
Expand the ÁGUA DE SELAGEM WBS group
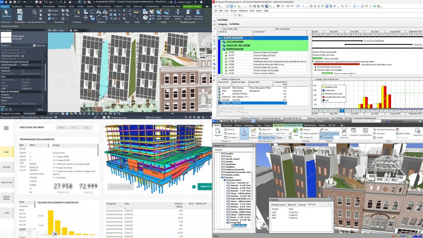[221, 45]
